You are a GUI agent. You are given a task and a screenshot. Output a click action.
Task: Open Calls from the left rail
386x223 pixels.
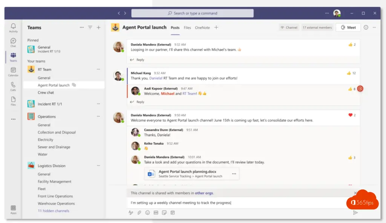tap(13, 86)
